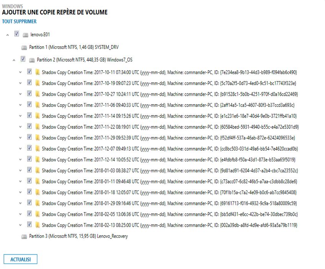The width and height of the screenshot is (325, 269).
Task: Click folder icon of 2017-10-11 shadow copy
Action: [37, 72]
